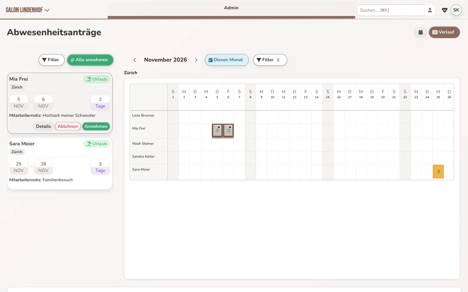
Task: Open the SK avatar menu
Action: (456, 10)
